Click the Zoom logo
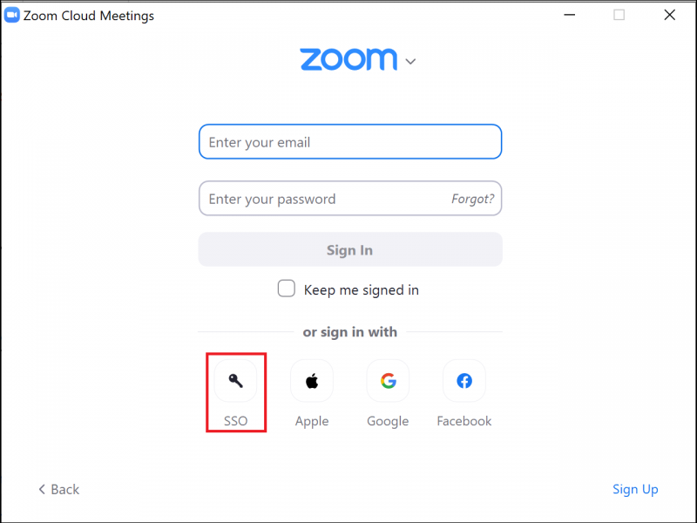697x523 pixels. (348, 59)
